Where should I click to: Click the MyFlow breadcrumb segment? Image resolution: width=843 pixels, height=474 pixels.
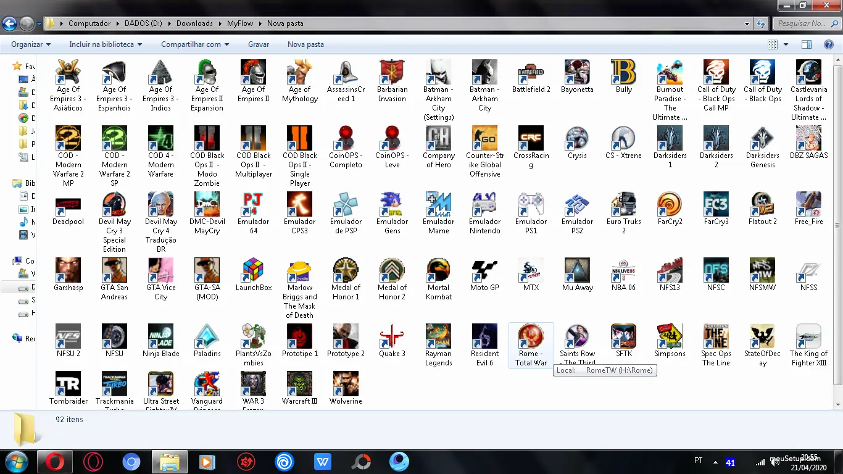tap(240, 23)
